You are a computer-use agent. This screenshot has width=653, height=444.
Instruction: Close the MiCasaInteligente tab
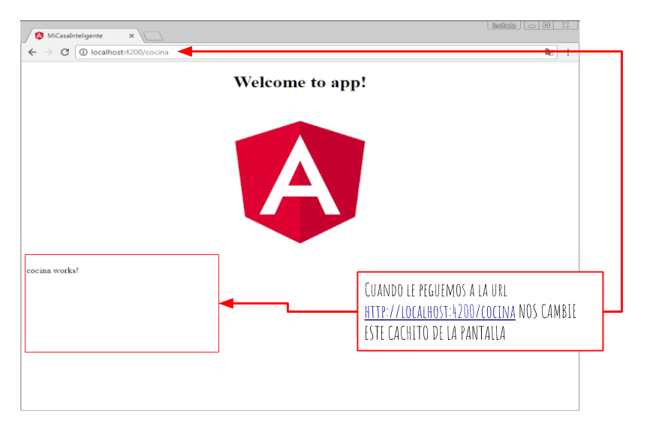click(131, 36)
